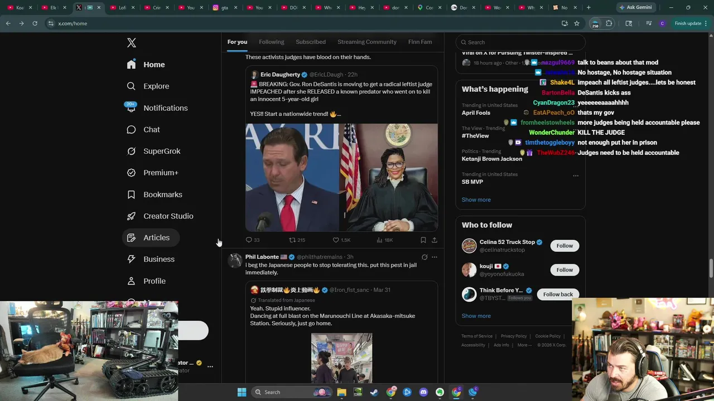Open Bookmarks from sidebar
714x401 pixels.
coord(155,194)
